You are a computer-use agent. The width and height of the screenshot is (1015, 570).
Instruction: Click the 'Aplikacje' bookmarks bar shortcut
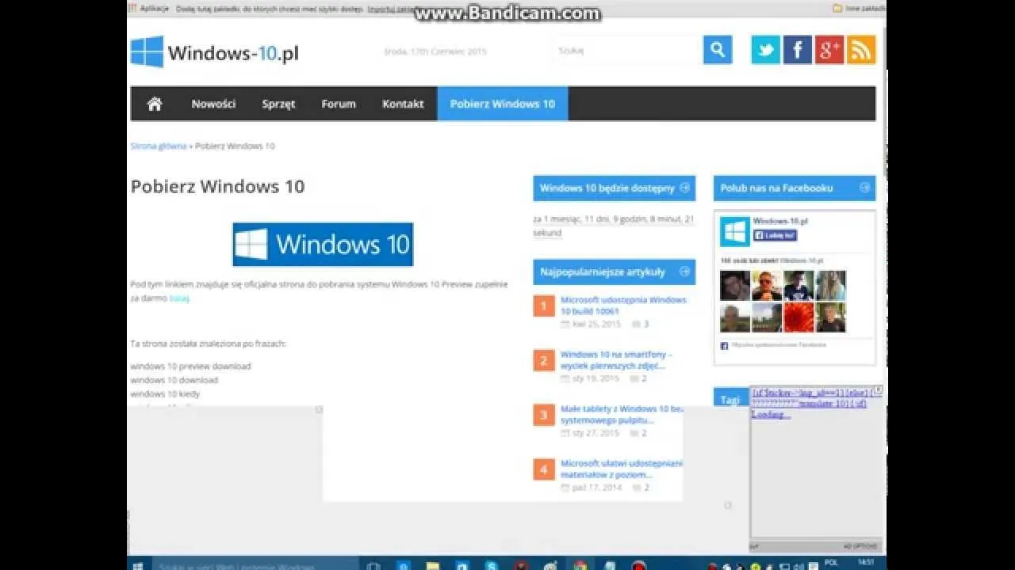pos(151,9)
